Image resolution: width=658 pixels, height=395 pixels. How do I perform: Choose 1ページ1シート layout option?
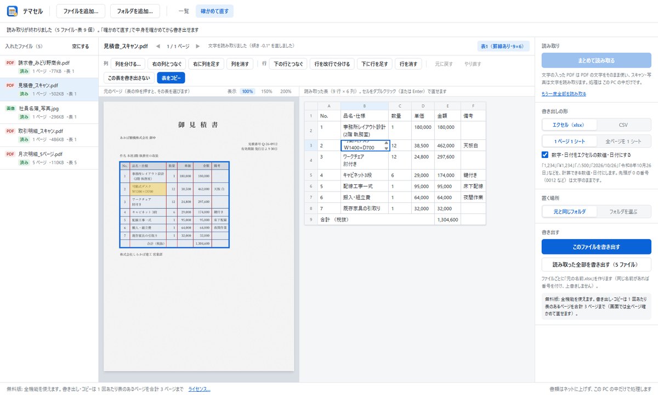tap(569, 140)
